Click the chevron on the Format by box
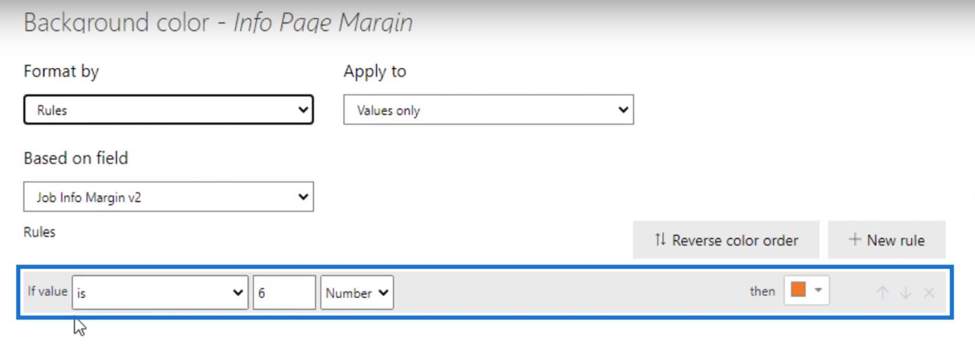Viewport: 975px width, 351px height. [x=303, y=109]
